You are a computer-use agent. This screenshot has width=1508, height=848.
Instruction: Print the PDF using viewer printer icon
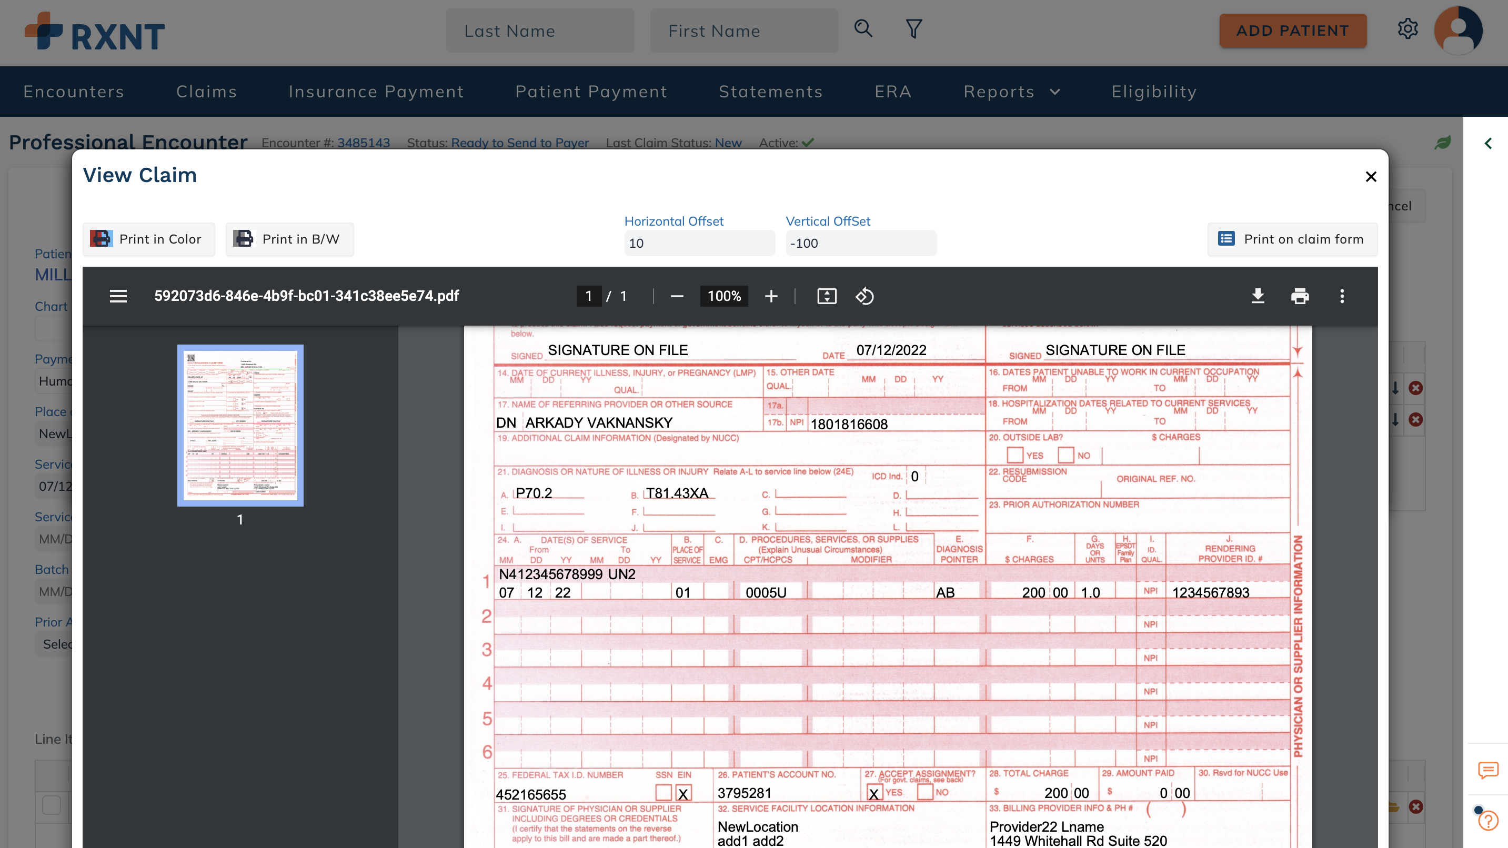[1300, 296]
